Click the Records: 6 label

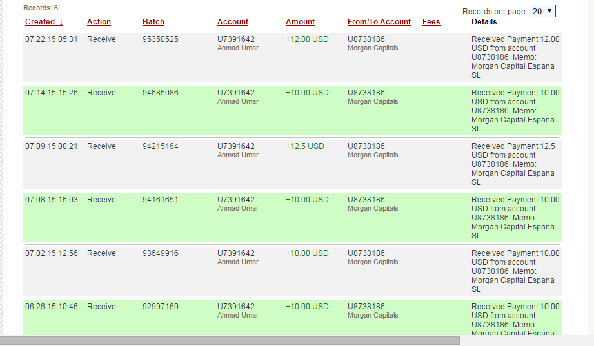tap(41, 8)
